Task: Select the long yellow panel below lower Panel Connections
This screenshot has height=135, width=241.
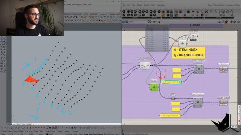Action: [170, 115]
